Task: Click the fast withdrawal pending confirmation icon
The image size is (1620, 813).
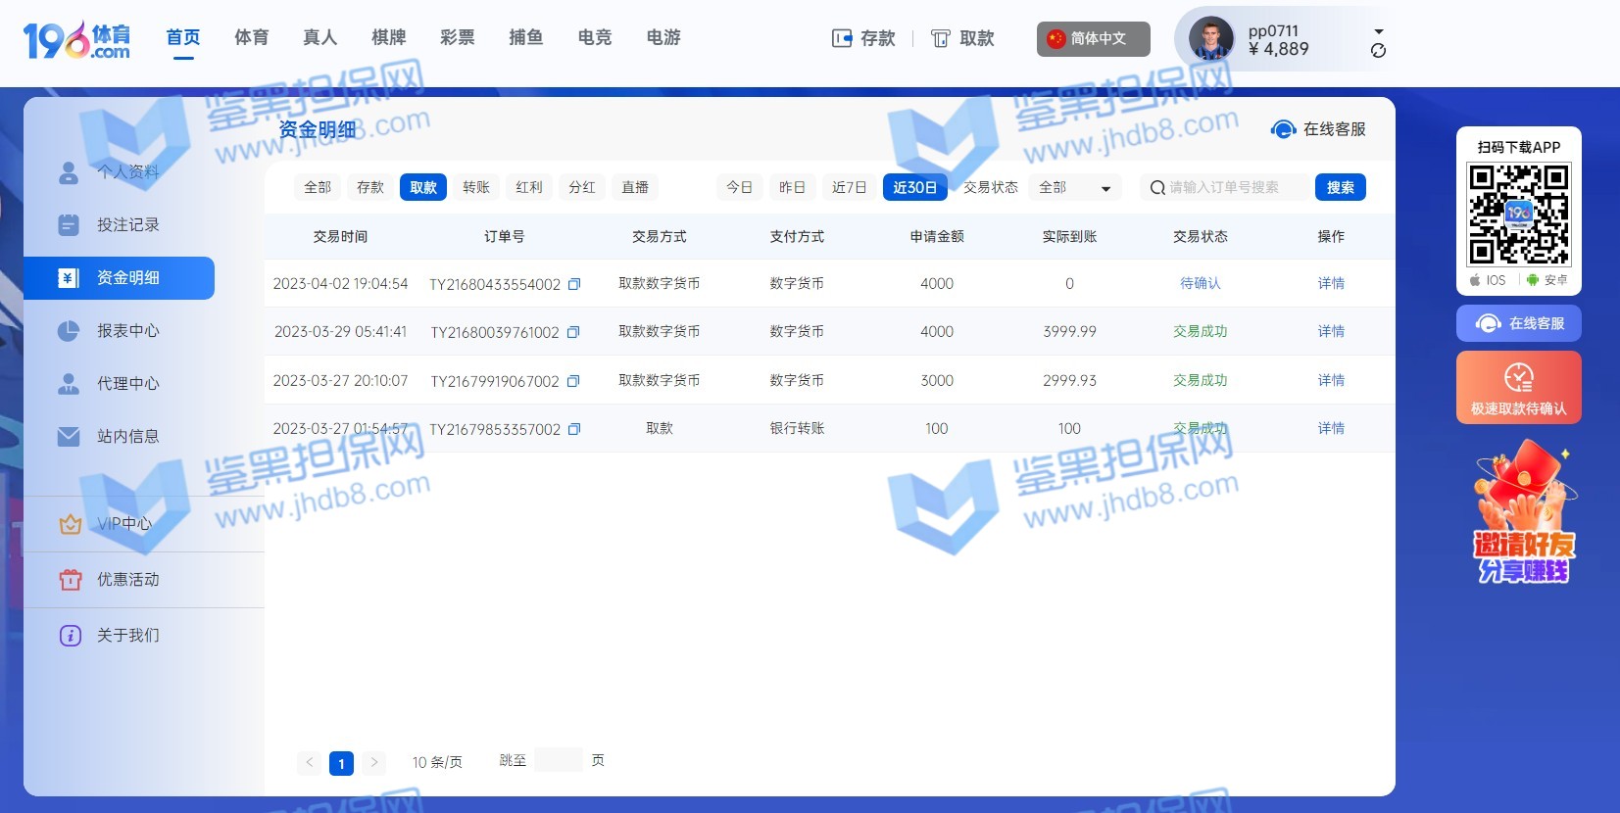Action: 1518,378
